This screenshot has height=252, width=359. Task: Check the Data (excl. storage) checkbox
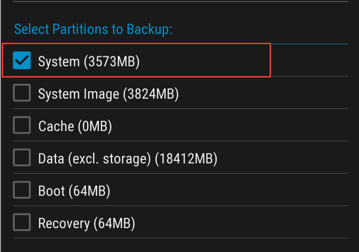(x=22, y=158)
